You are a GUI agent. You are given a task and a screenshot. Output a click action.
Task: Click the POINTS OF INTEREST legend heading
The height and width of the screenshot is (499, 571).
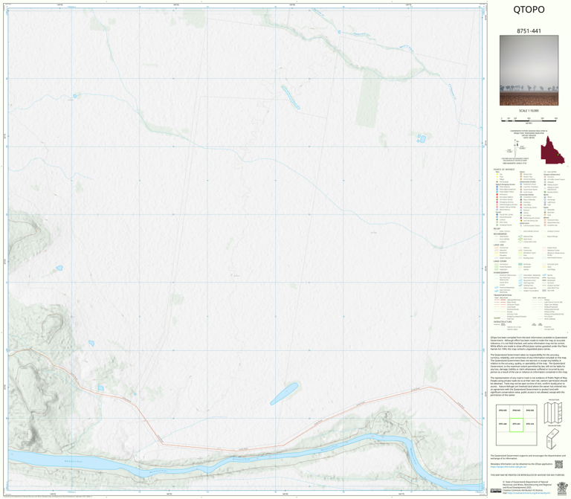pyautogui.click(x=504, y=170)
